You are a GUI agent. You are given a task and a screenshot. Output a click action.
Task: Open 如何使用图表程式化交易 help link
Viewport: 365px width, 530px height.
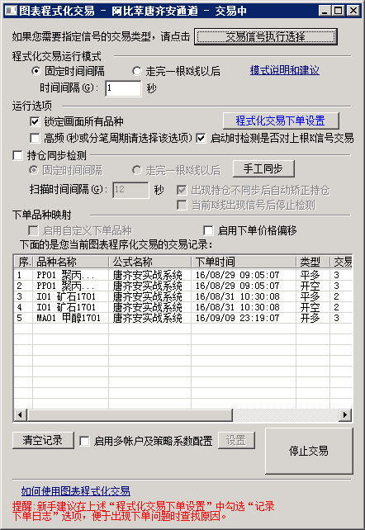[76, 491]
